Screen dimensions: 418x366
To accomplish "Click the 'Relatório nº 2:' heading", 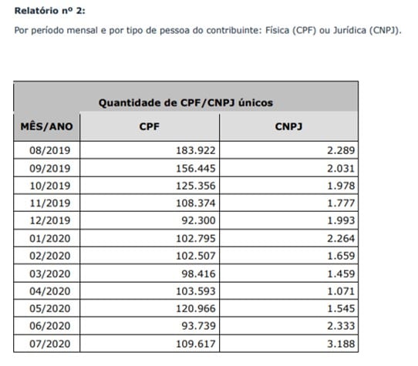I will coord(50,11).
